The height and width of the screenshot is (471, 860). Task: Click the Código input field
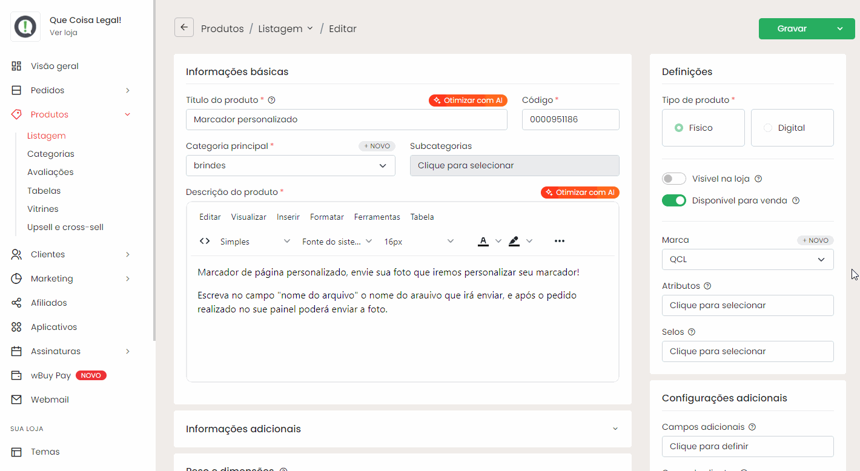pos(570,119)
